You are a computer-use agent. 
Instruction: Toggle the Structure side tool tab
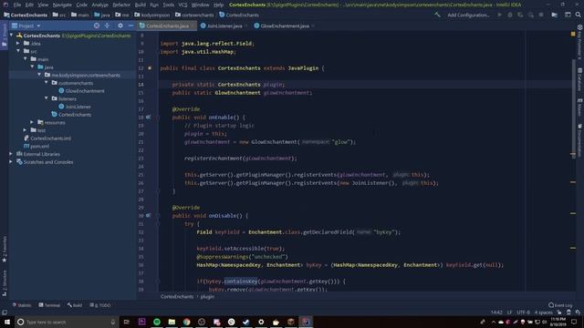(5, 283)
